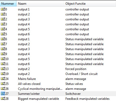Click the icon beside object number 28
The image size is (116, 105).
click(x=3, y=98)
